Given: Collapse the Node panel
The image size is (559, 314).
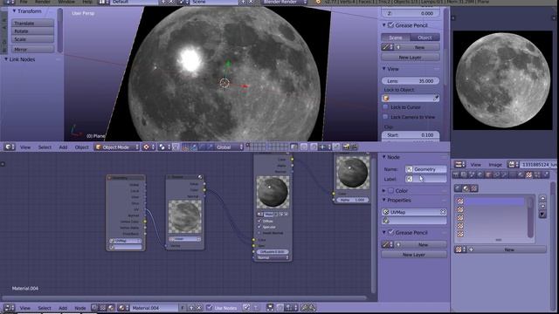Looking at the screenshot, I should pyautogui.click(x=384, y=157).
